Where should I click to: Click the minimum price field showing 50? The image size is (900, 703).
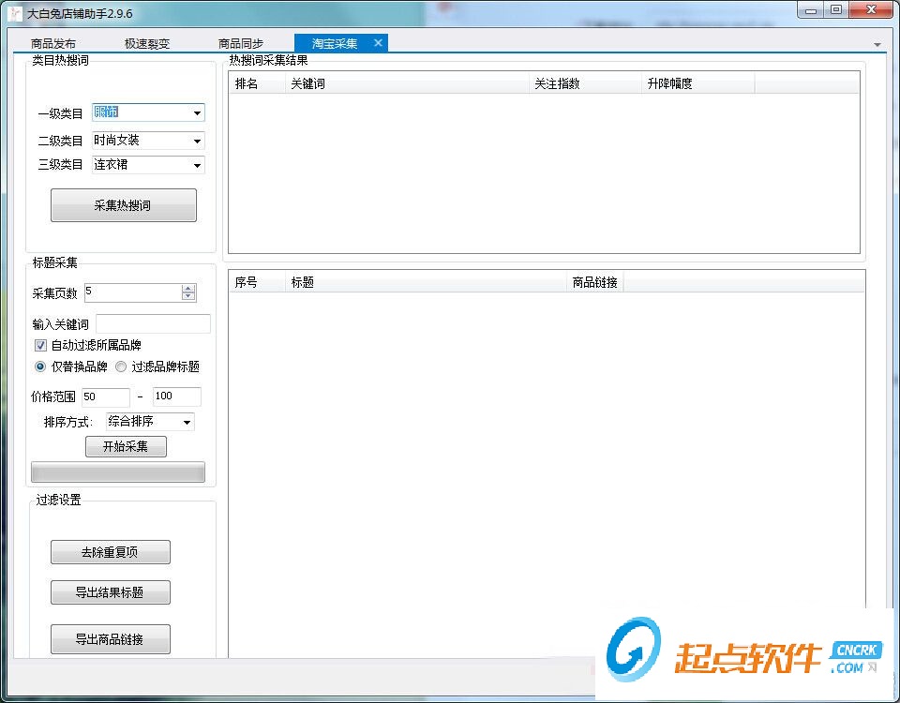click(106, 396)
